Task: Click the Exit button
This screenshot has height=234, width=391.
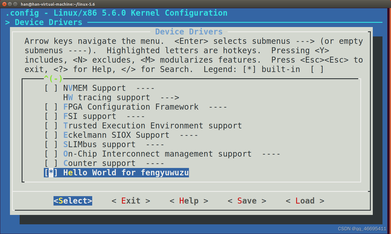Action: tap(131, 201)
